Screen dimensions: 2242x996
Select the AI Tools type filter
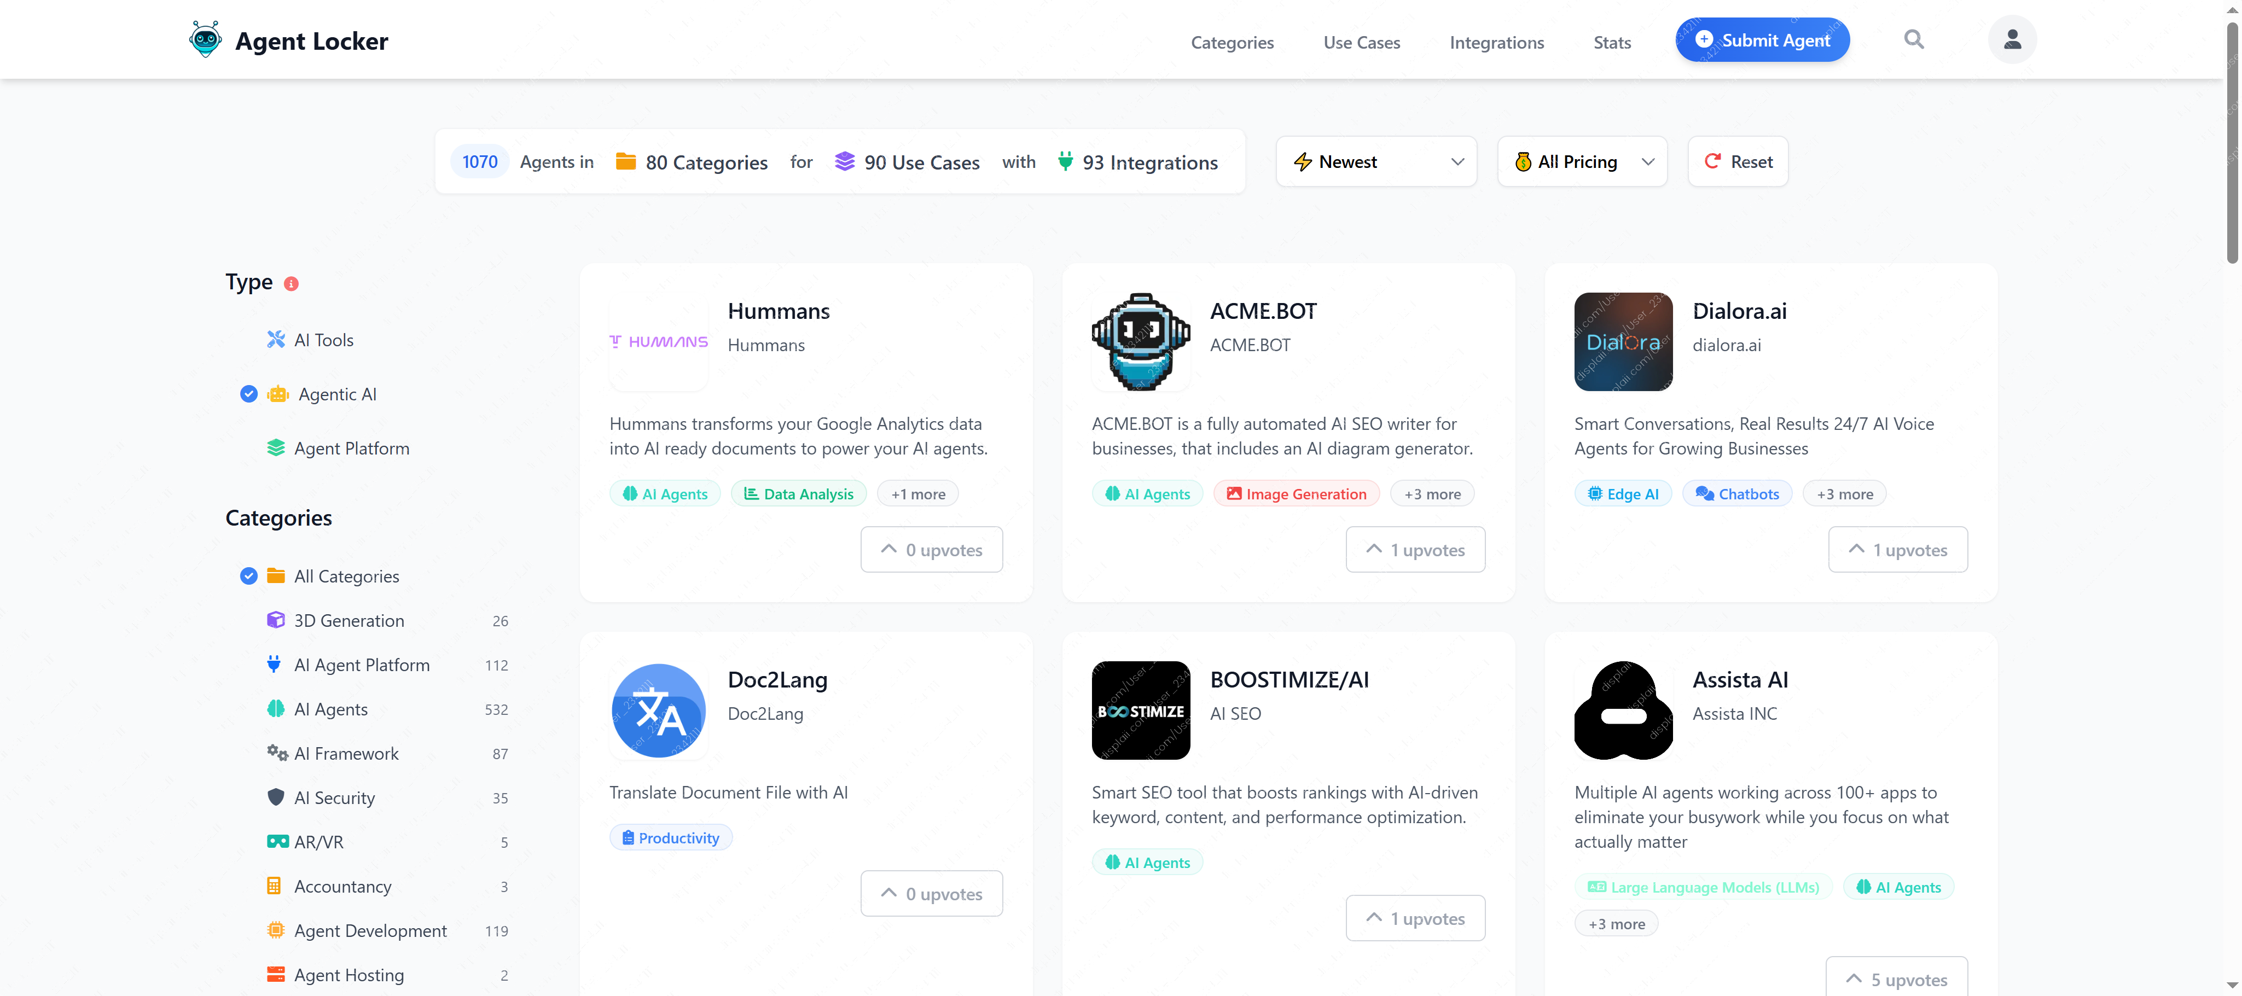[x=324, y=340]
